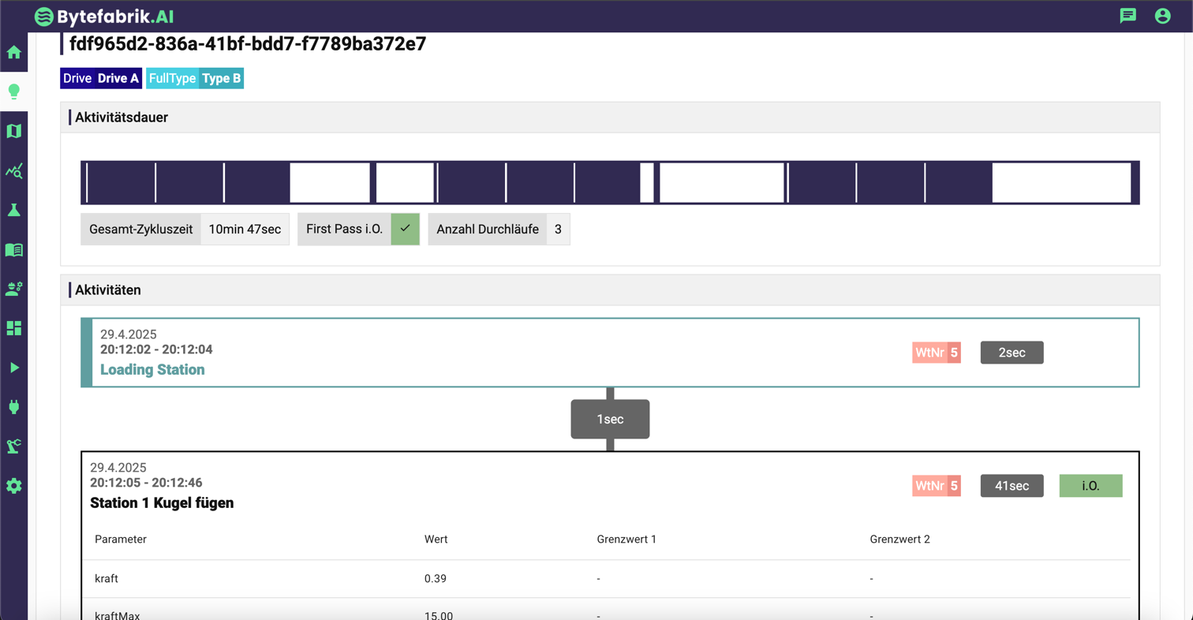Open the chart analysis magnifier icon

point(13,170)
